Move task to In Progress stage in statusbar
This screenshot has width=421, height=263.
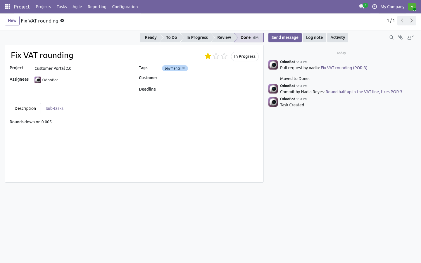pos(197,37)
